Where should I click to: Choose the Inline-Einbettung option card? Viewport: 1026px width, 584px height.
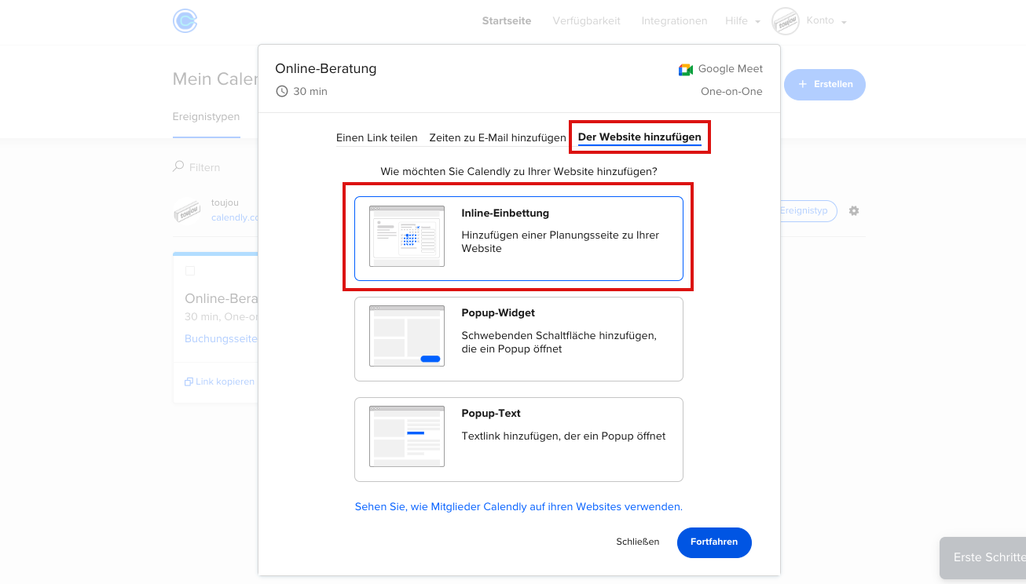coord(518,239)
